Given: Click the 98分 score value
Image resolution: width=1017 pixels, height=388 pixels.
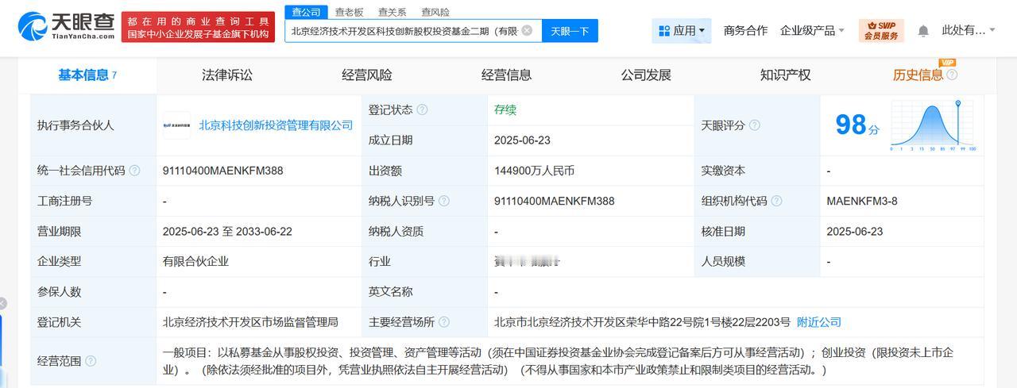Looking at the screenshot, I should (x=857, y=125).
